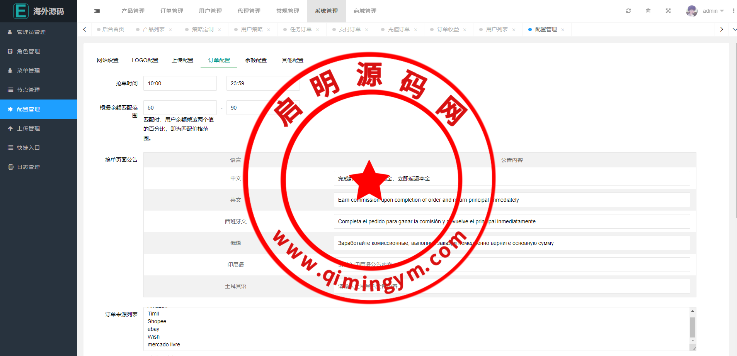
Task: Click the trash clear-cache icon
Action: pos(648,11)
